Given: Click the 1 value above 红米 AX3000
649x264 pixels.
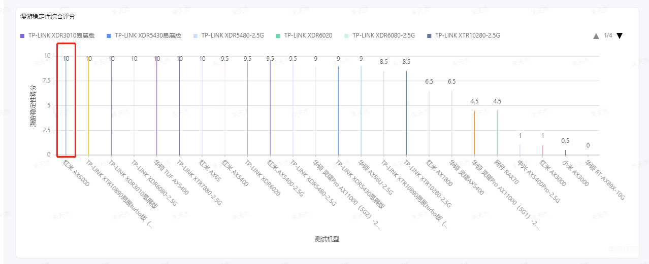Looking at the screenshot, I should point(543,136).
